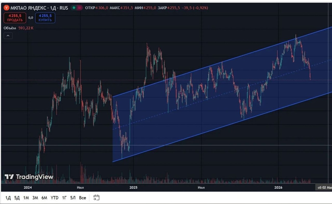This screenshot has width=332, height=204.
Task: Click the Объём volume indicator label
Action: [x=10, y=28]
